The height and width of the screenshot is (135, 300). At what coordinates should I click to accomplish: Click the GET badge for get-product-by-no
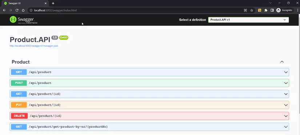(19, 127)
